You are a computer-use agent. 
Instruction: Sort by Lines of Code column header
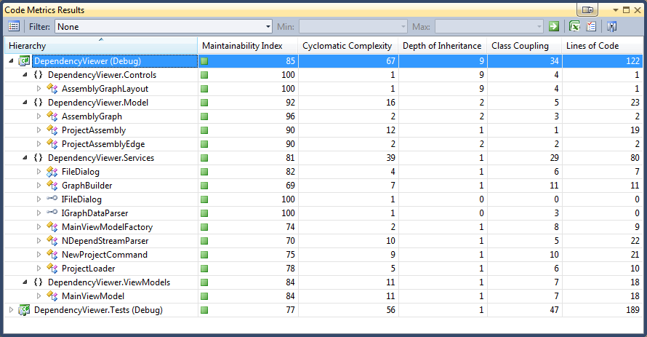point(603,45)
